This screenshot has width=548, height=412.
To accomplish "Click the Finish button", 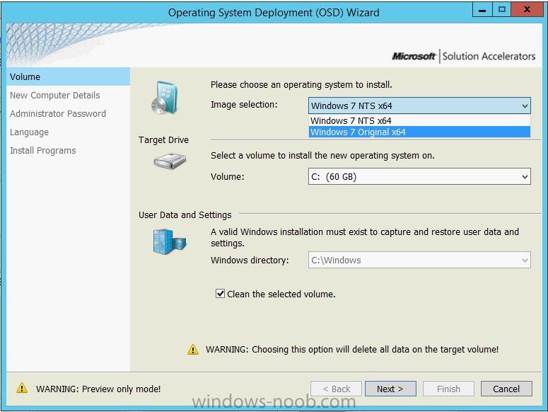I will (448, 389).
